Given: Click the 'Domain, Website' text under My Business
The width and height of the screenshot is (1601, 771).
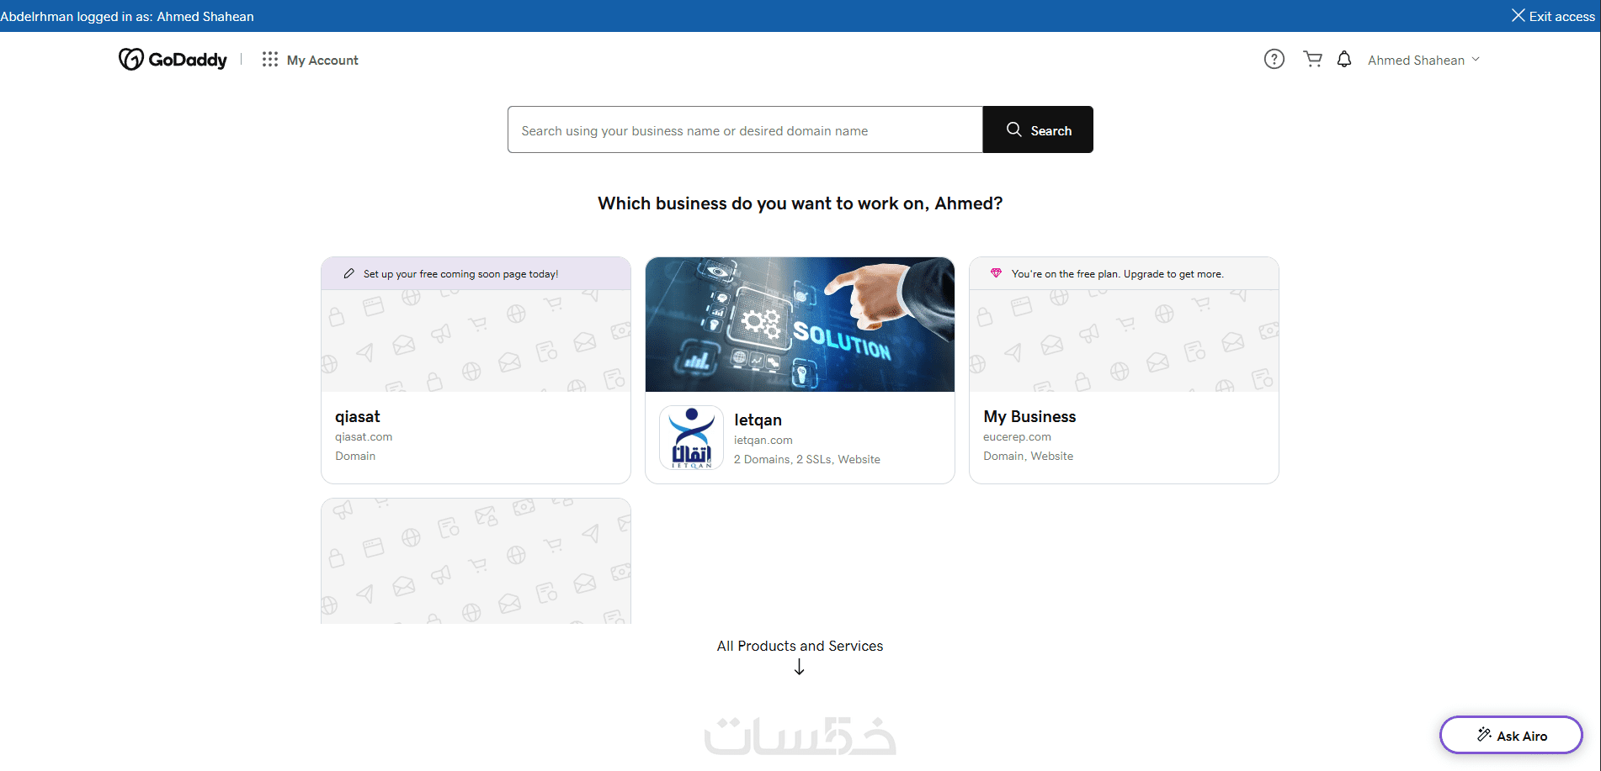Looking at the screenshot, I should coord(1028,457).
